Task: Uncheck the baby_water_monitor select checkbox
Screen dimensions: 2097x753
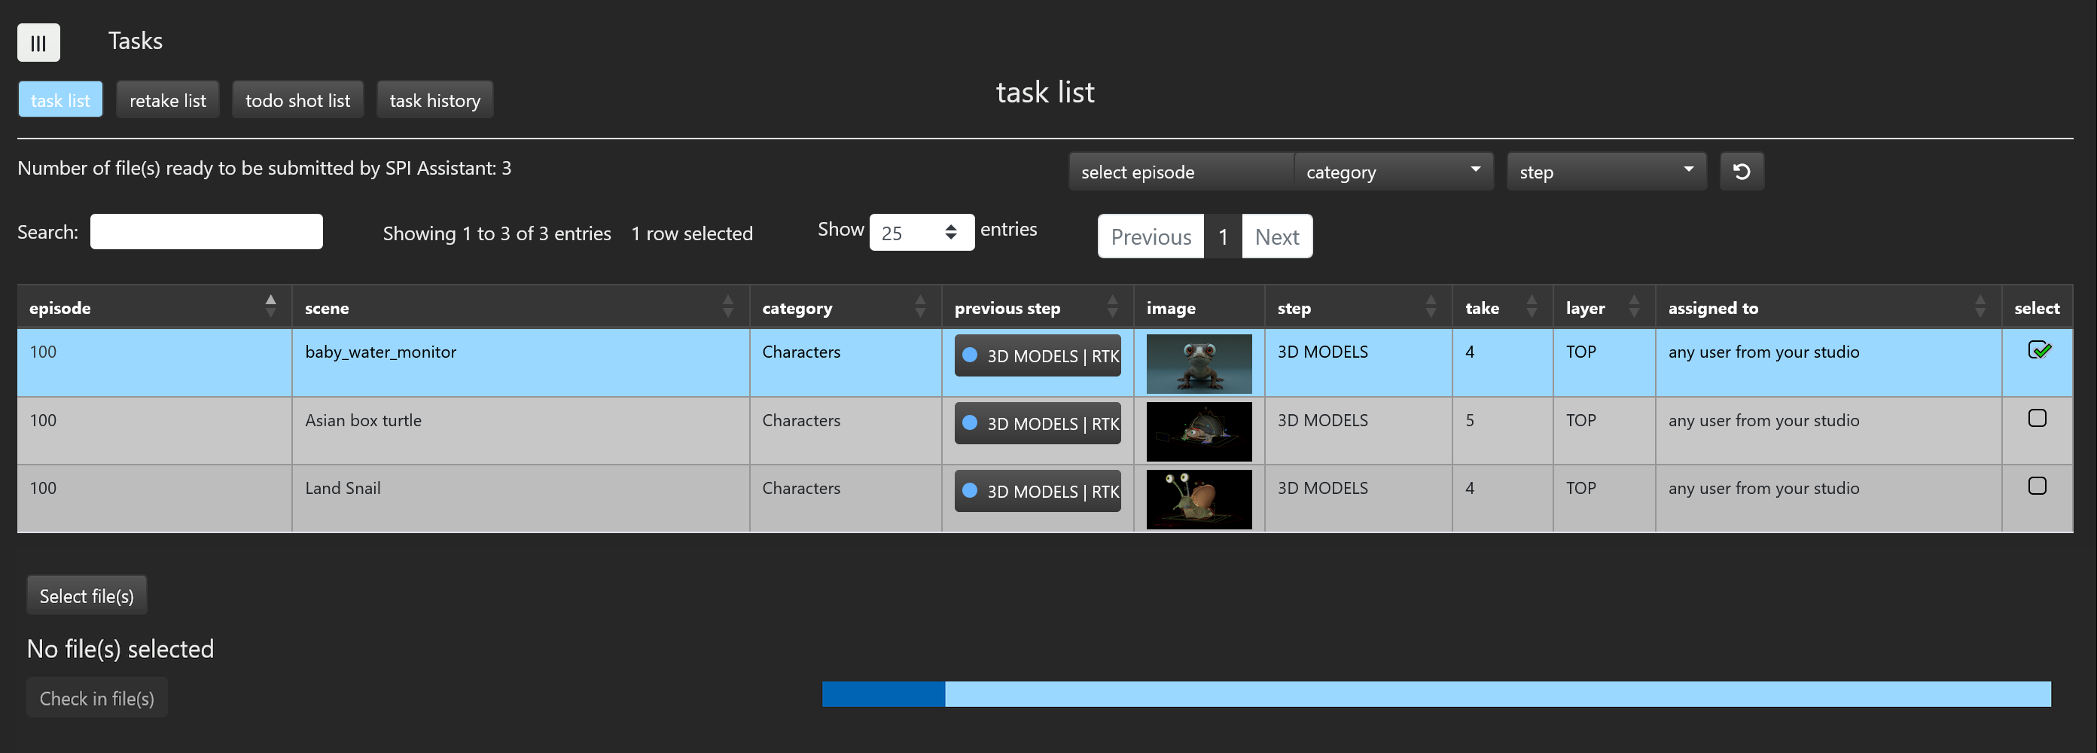Action: 2038,350
